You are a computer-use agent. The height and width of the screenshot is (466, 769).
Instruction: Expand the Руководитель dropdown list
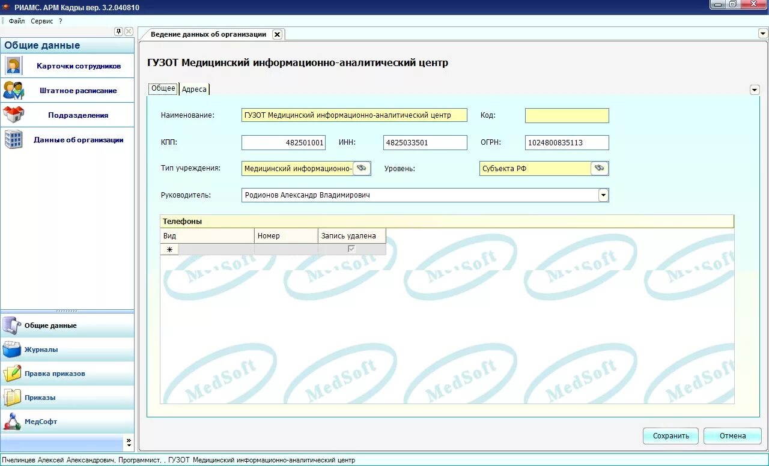[x=603, y=195]
